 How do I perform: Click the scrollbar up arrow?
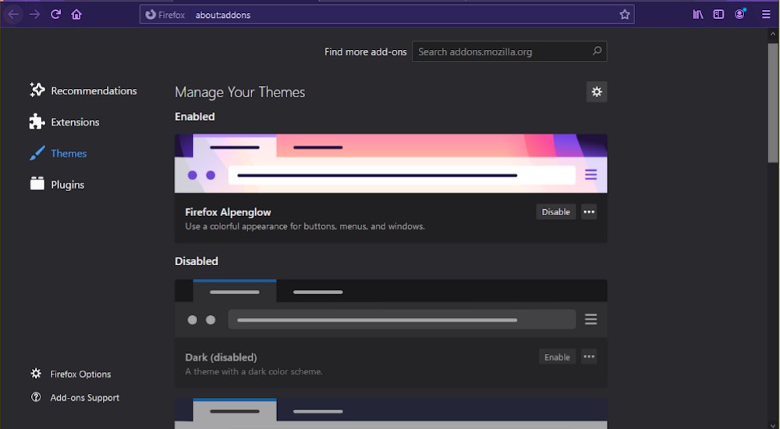[x=772, y=34]
